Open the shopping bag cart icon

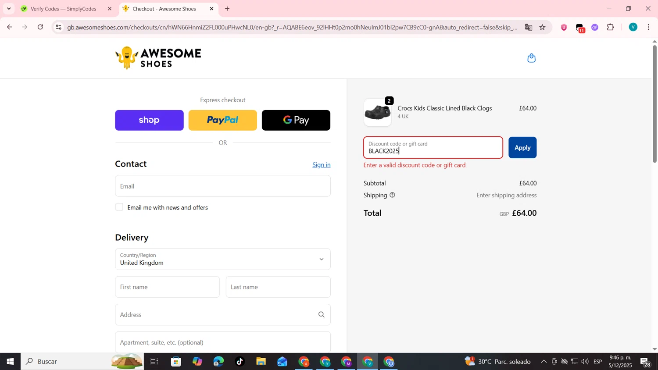531,58
